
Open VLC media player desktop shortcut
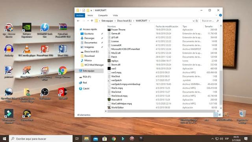[x=27, y=50]
